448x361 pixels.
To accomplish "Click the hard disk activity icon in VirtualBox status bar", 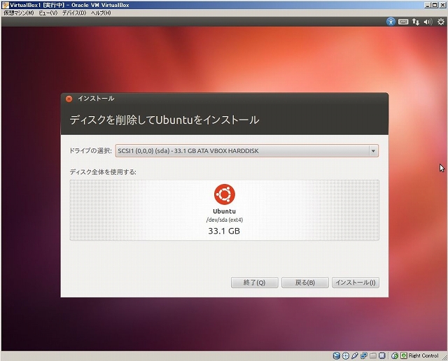I will pos(337,356).
